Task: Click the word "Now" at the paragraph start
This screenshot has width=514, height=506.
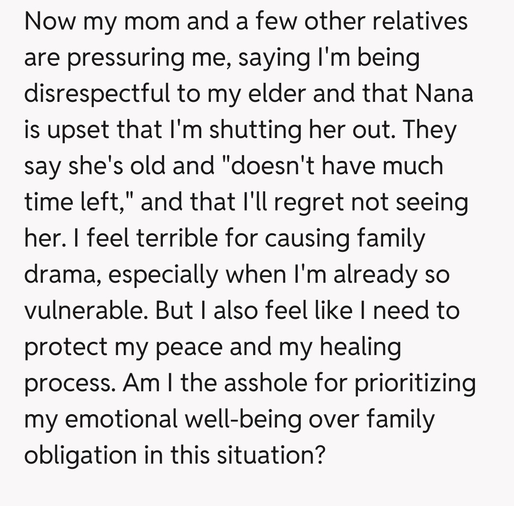Action: [x=49, y=21]
